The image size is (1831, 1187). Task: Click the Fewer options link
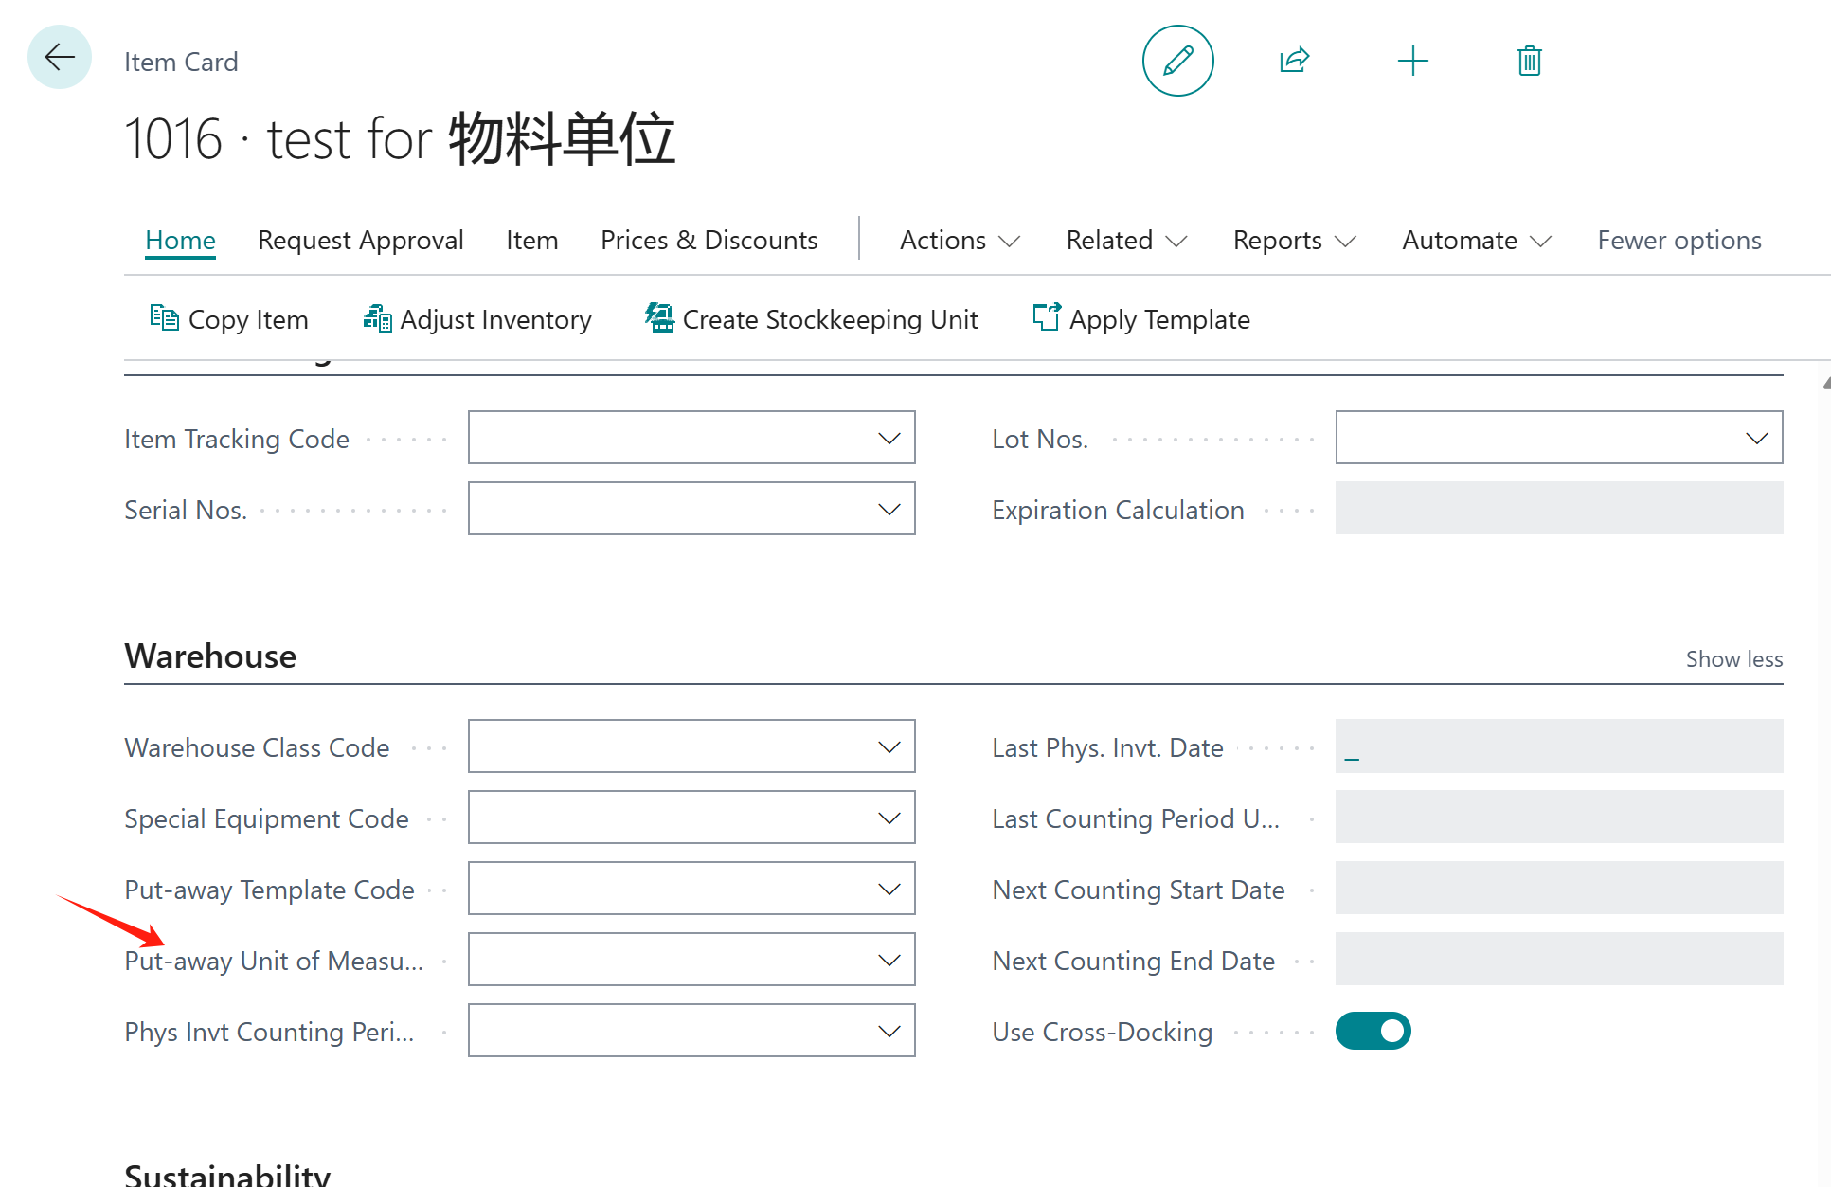point(1678,241)
